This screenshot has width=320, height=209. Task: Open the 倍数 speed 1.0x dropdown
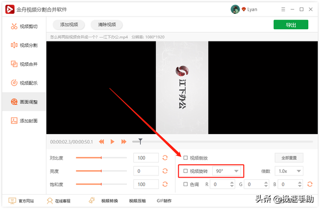coord(289,171)
